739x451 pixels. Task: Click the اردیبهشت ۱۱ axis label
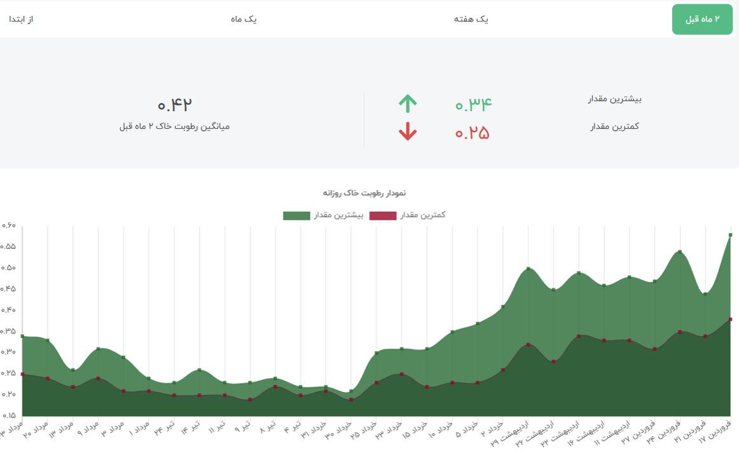[x=612, y=433]
